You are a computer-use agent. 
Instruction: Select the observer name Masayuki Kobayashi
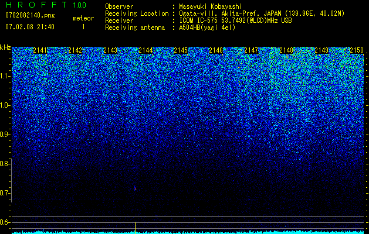click(x=211, y=7)
